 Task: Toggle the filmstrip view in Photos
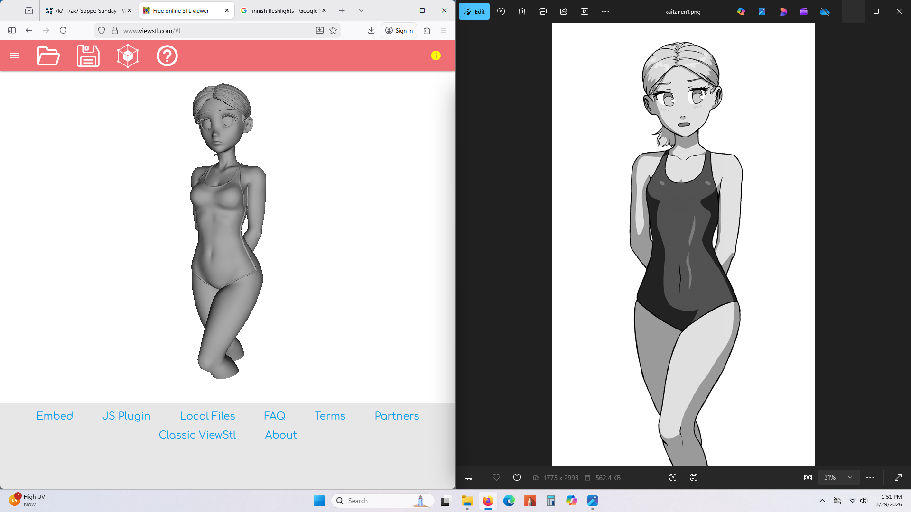(468, 477)
